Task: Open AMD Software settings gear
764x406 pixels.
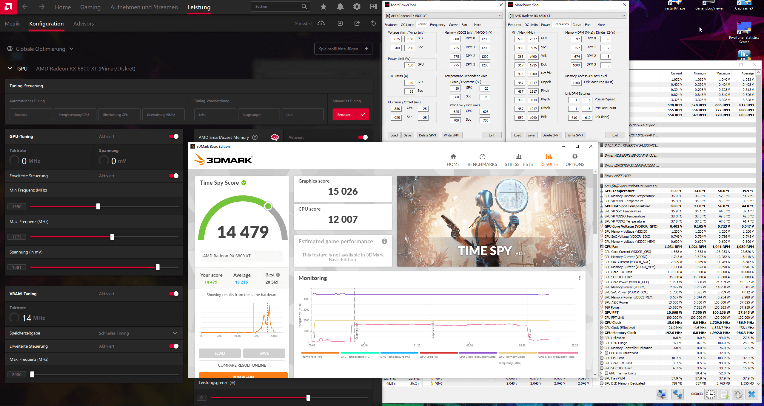Action: [x=357, y=7]
